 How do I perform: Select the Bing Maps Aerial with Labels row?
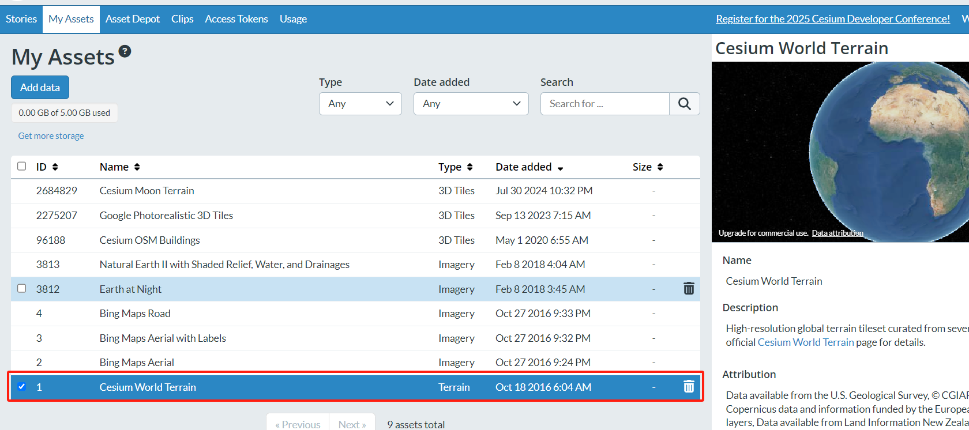(355, 338)
